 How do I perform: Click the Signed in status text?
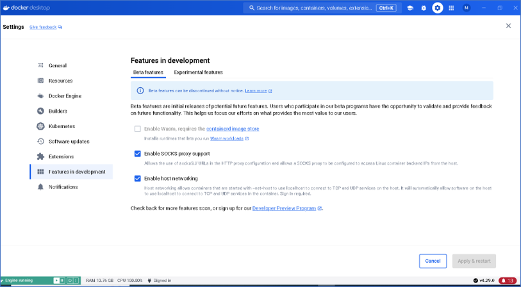pos(162,281)
